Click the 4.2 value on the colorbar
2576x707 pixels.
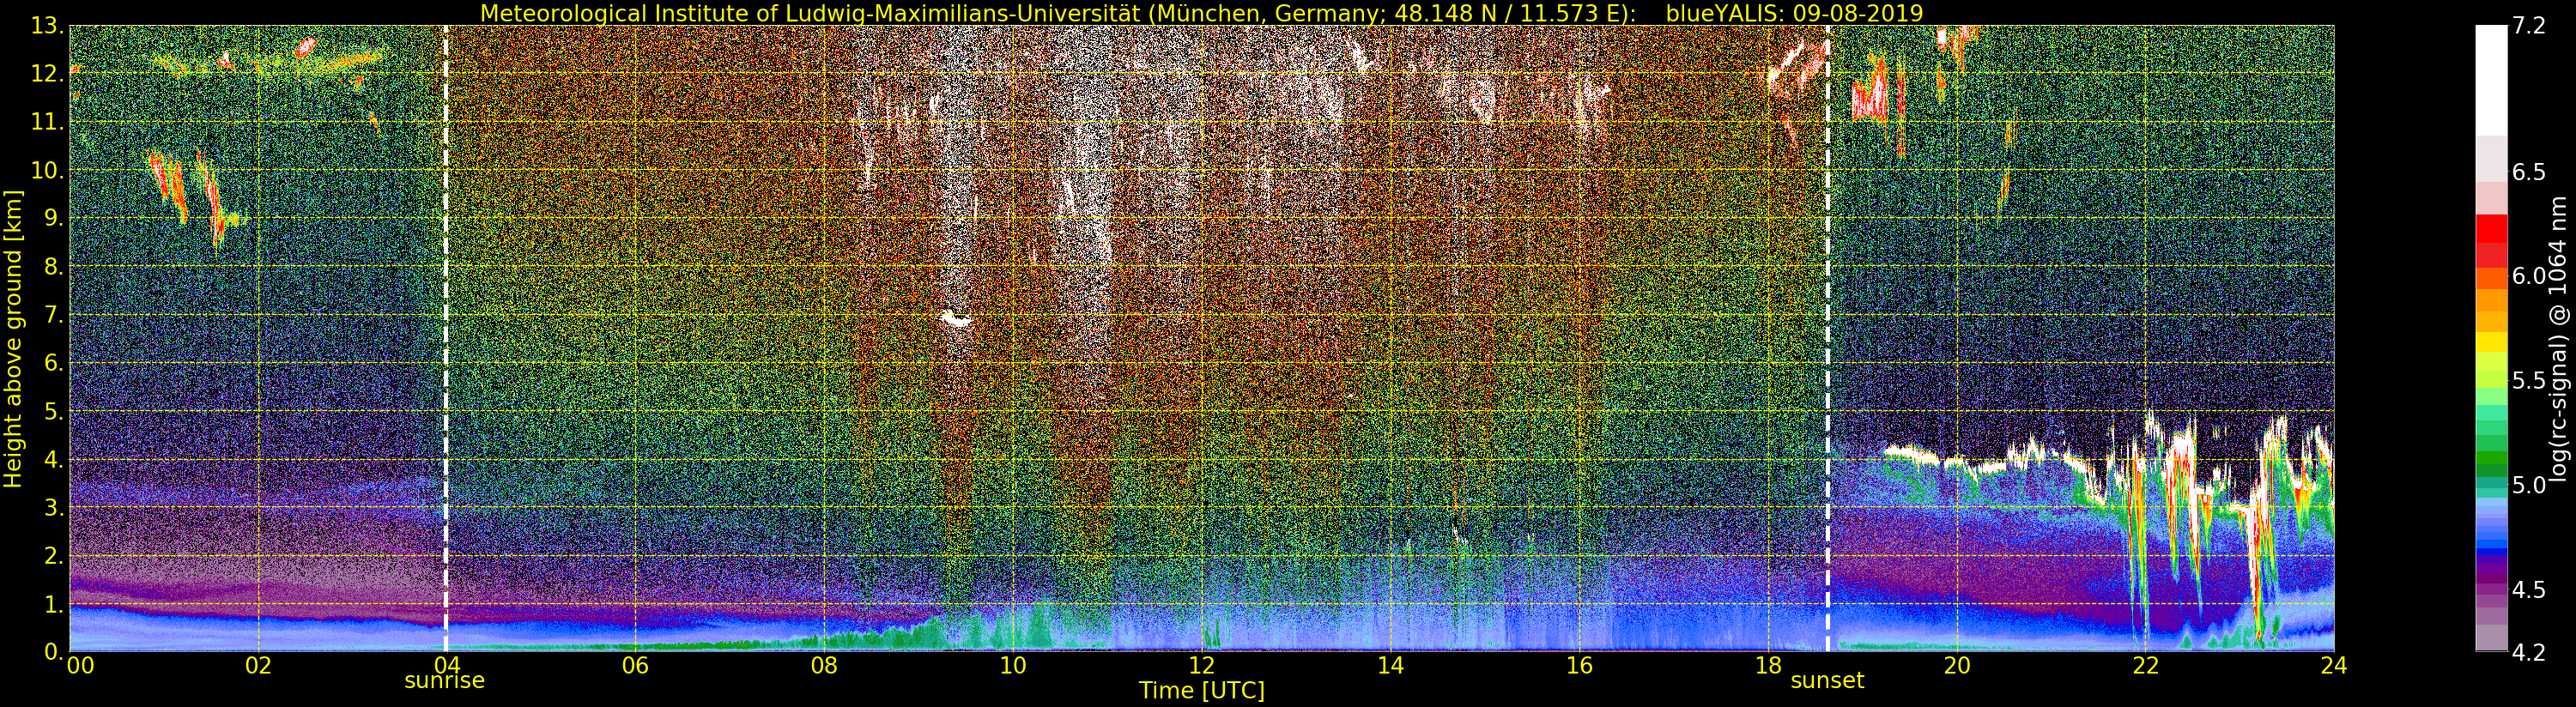coord(2529,652)
